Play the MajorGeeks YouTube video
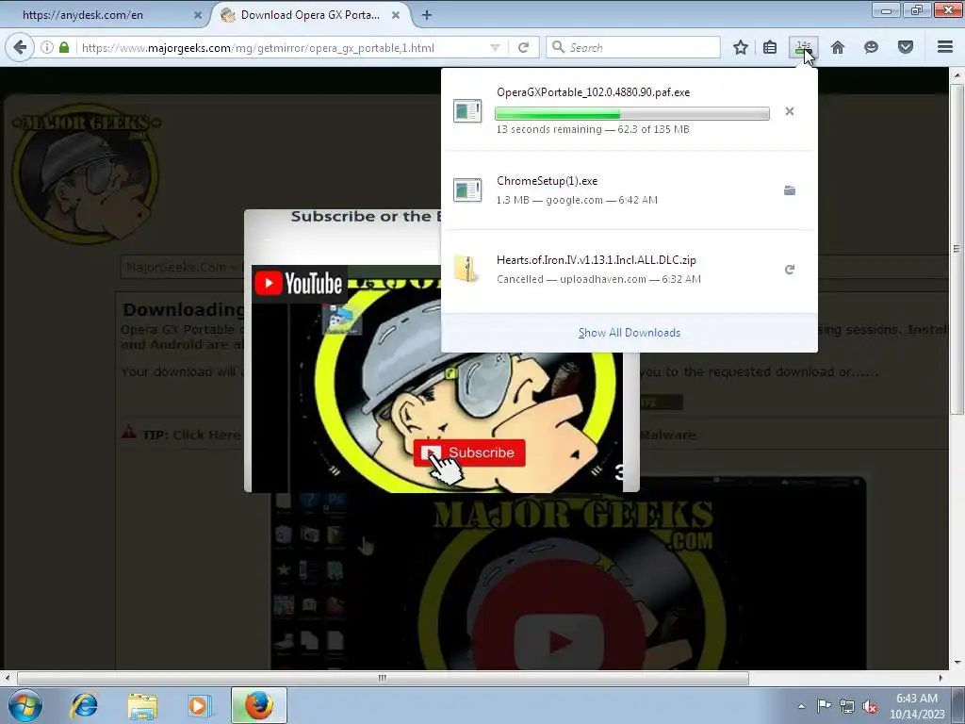The height and width of the screenshot is (724, 965). coord(560,643)
